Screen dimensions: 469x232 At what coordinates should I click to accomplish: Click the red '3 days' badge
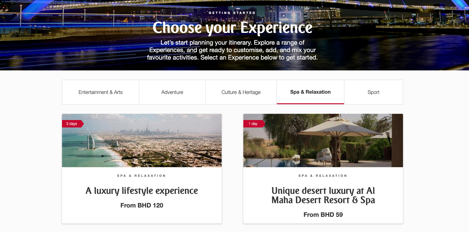pyautogui.click(x=73, y=124)
